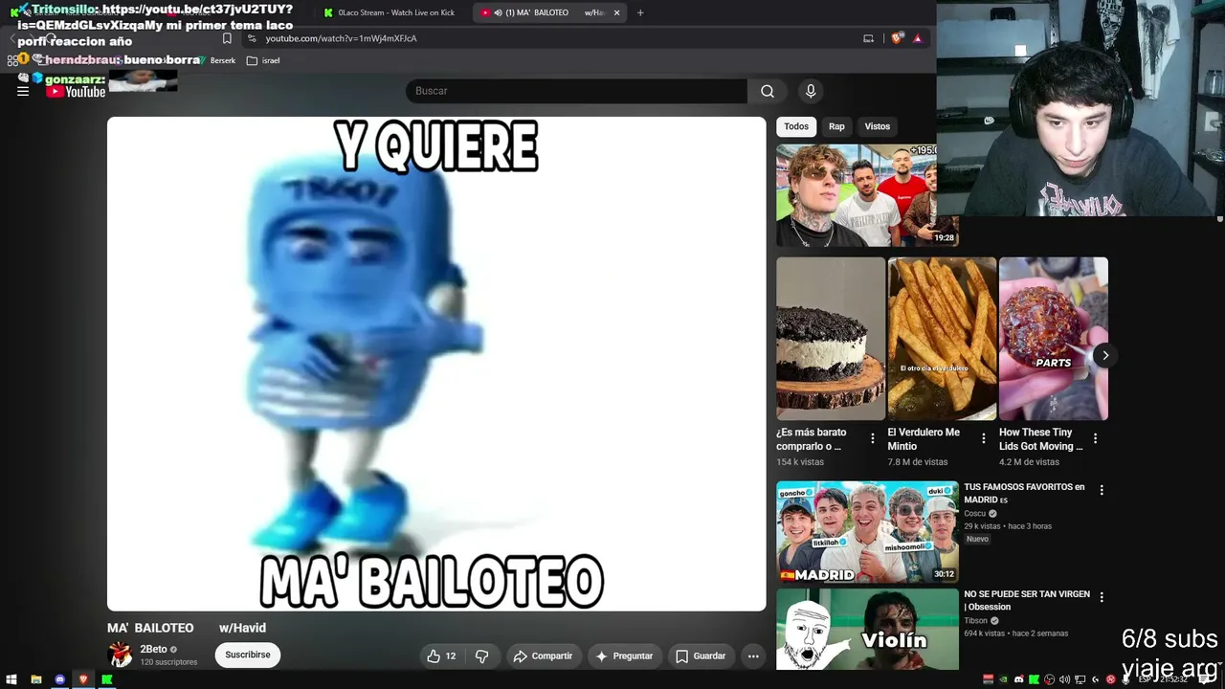1225x689 pixels.
Task: Close the MA' BAILOTEO tab
Action: pos(616,12)
